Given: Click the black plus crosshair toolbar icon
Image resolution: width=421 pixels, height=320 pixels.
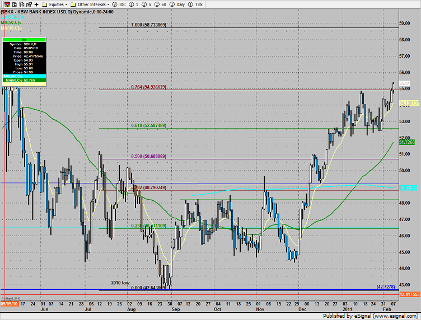Looking at the screenshot, I should (x=36, y=3).
